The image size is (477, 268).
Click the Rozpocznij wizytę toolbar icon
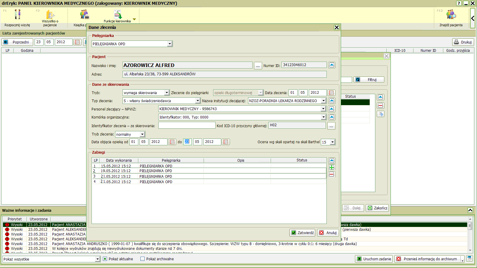tap(18, 14)
